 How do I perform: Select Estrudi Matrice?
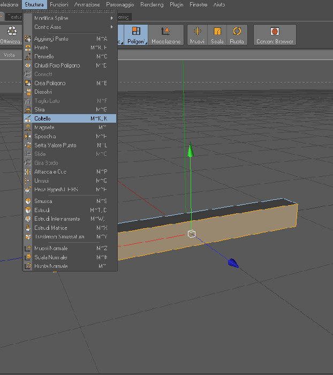[x=70, y=228]
